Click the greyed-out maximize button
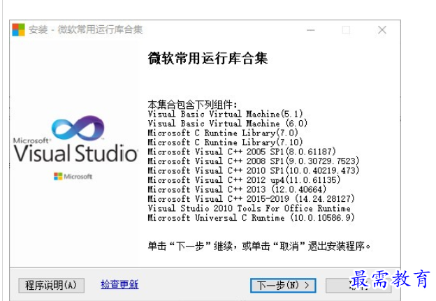 click(346, 30)
